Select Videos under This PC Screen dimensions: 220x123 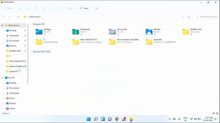[x=12, y=109]
